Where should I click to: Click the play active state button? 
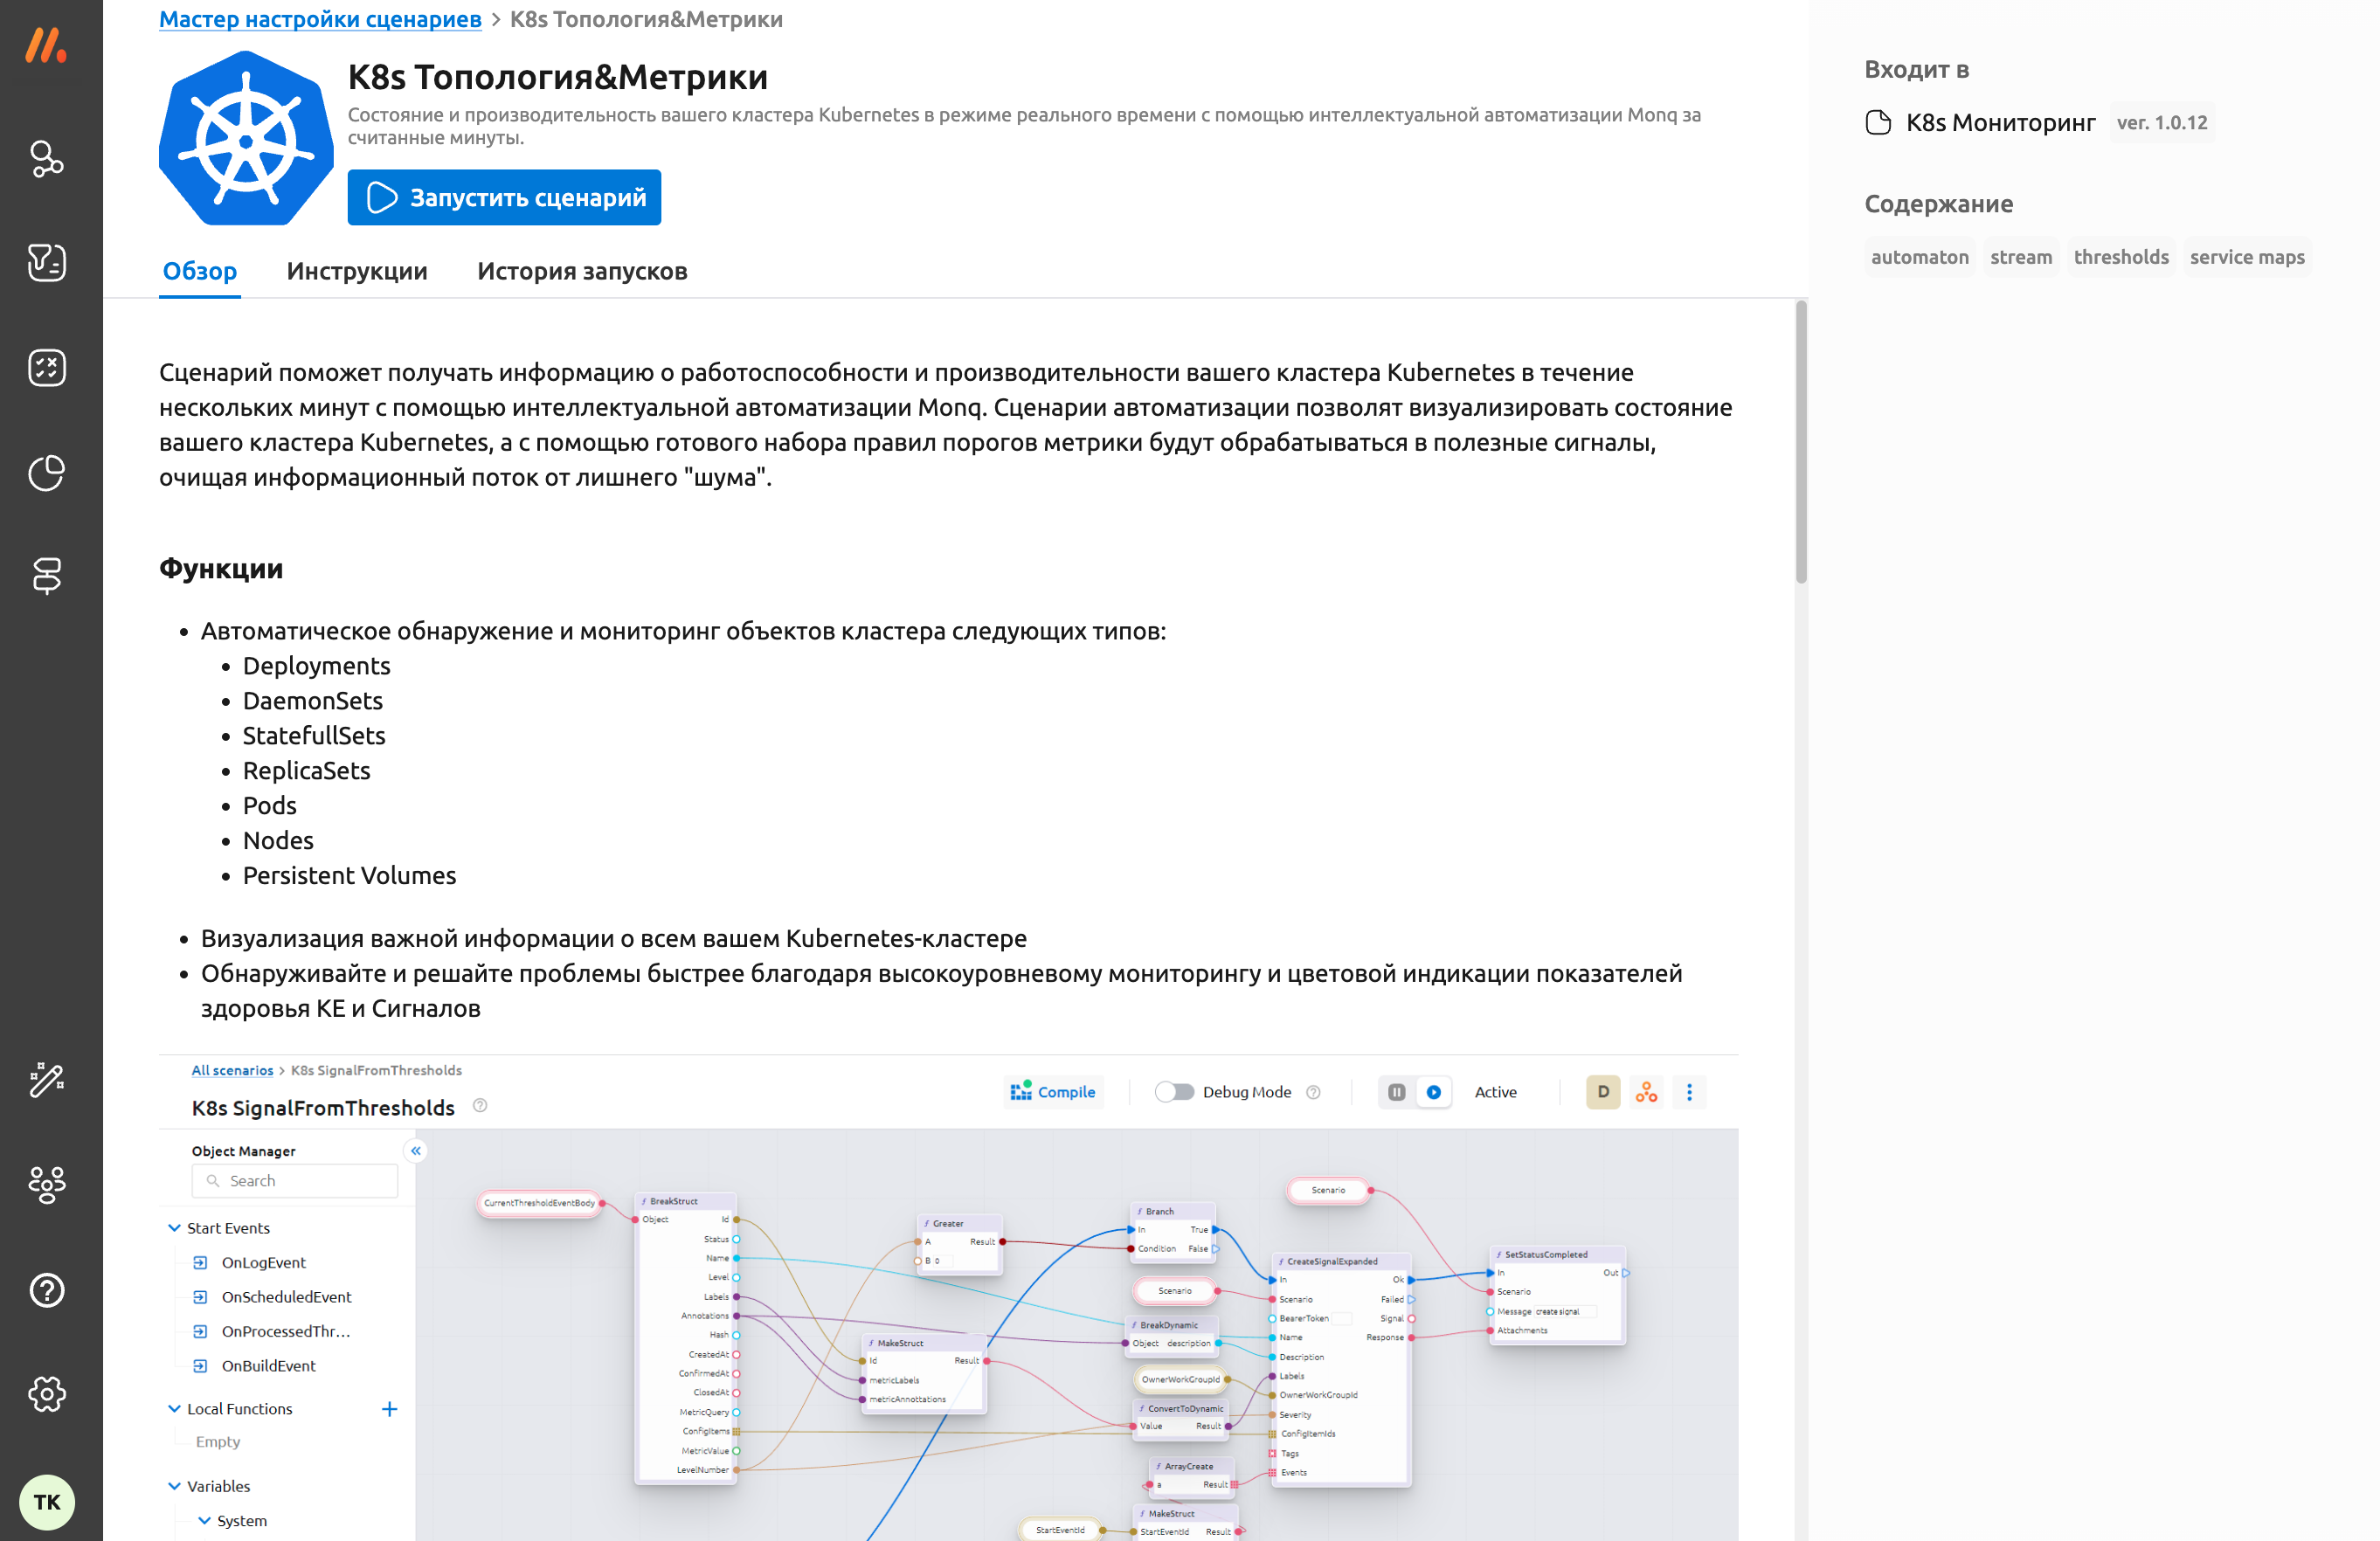pyautogui.click(x=1433, y=1092)
